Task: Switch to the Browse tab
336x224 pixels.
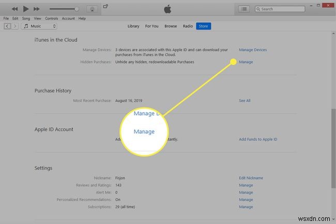Action: tap(171, 26)
